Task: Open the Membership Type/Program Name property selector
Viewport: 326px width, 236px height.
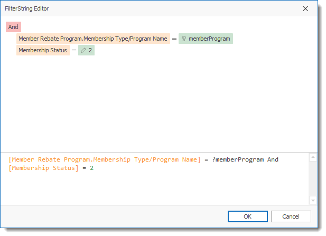Action: pos(92,39)
